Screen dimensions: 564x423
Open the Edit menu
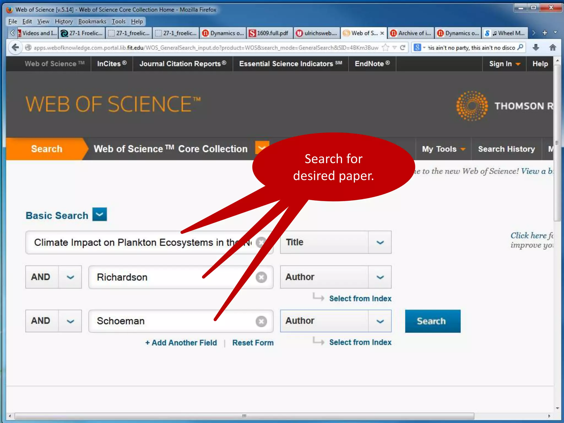click(x=27, y=21)
